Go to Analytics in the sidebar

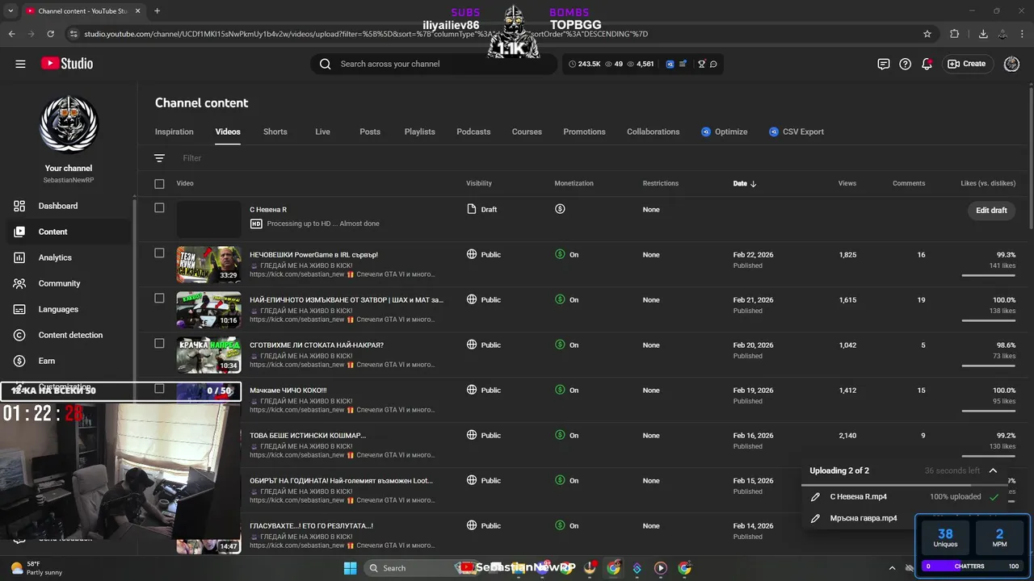click(55, 257)
